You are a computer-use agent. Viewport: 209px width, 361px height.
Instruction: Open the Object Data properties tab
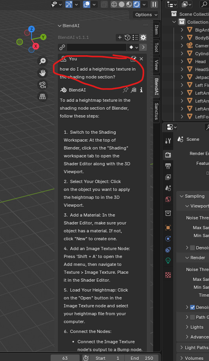click(x=168, y=261)
